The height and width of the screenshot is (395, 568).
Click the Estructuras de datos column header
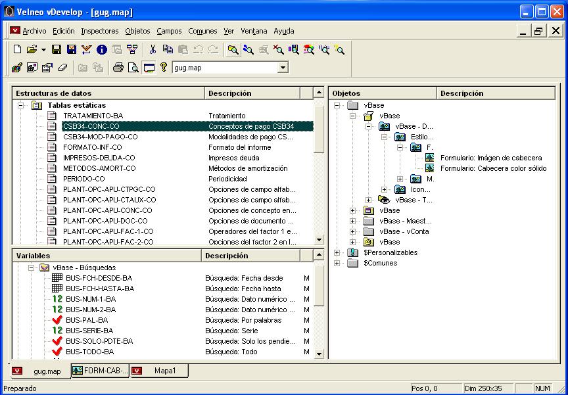pyautogui.click(x=108, y=93)
